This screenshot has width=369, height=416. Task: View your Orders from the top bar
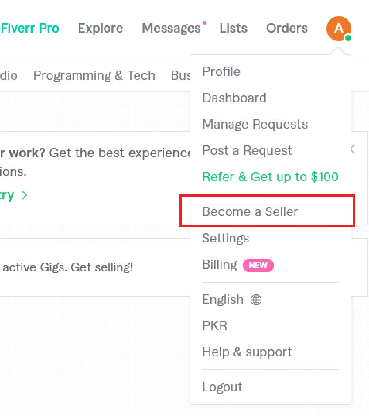tap(287, 28)
